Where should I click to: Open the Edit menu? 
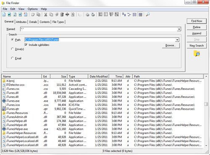pyautogui.click(x=13, y=9)
